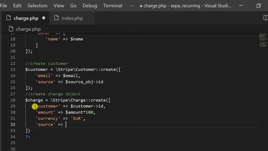
Task: Click the split editor icon
Action: [x=265, y=18]
